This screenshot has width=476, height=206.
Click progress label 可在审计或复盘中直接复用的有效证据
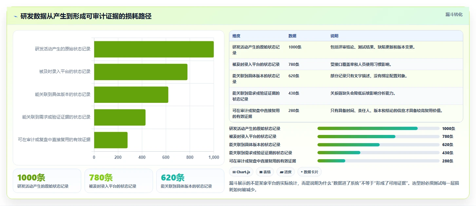(262, 161)
